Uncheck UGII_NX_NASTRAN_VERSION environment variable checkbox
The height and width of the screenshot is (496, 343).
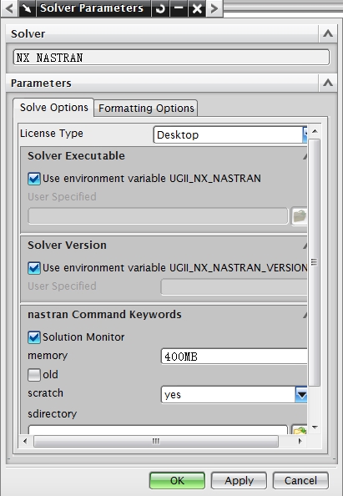point(34,268)
